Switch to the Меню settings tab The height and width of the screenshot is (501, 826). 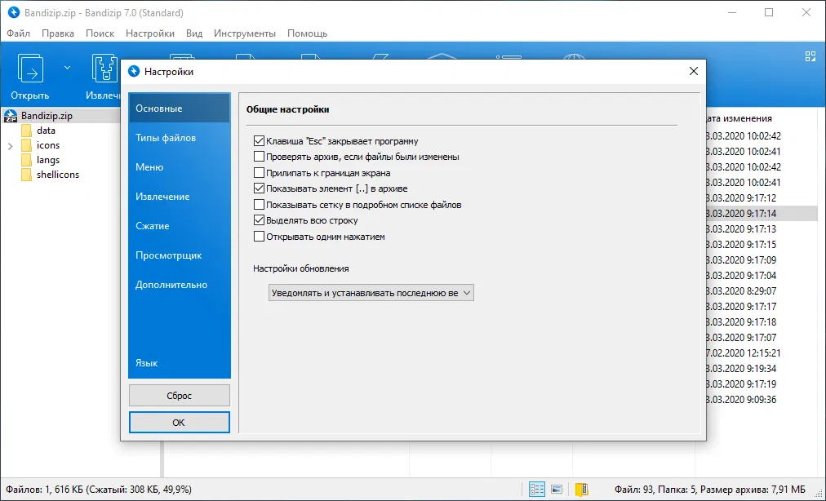(179, 167)
